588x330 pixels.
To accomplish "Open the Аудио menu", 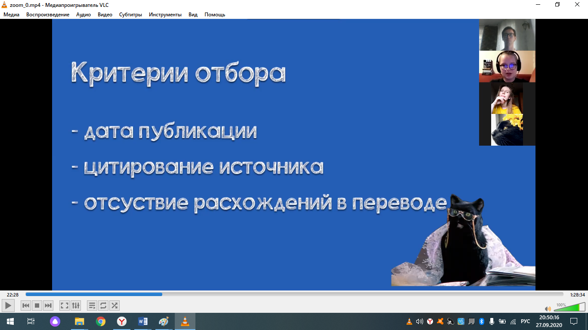I will tap(84, 15).
